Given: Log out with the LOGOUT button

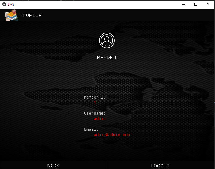Looking at the screenshot, I should 160,166.
